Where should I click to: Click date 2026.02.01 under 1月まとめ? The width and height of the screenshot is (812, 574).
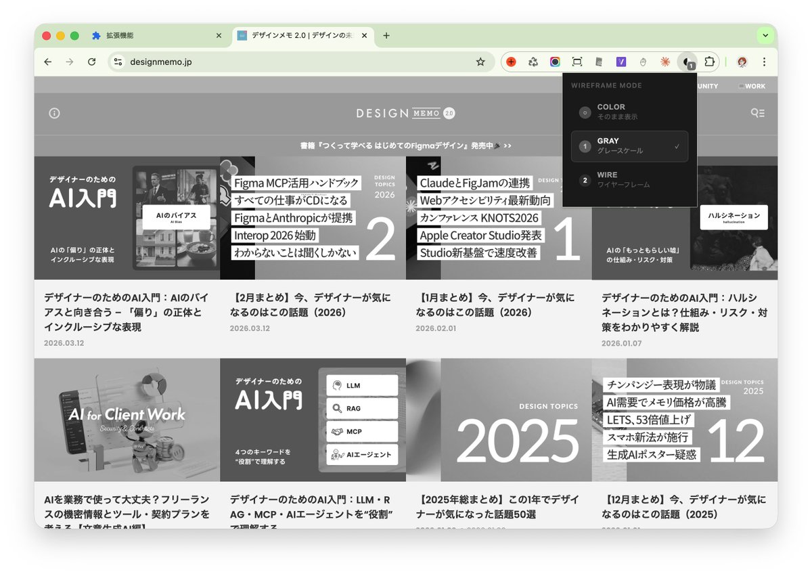point(436,328)
